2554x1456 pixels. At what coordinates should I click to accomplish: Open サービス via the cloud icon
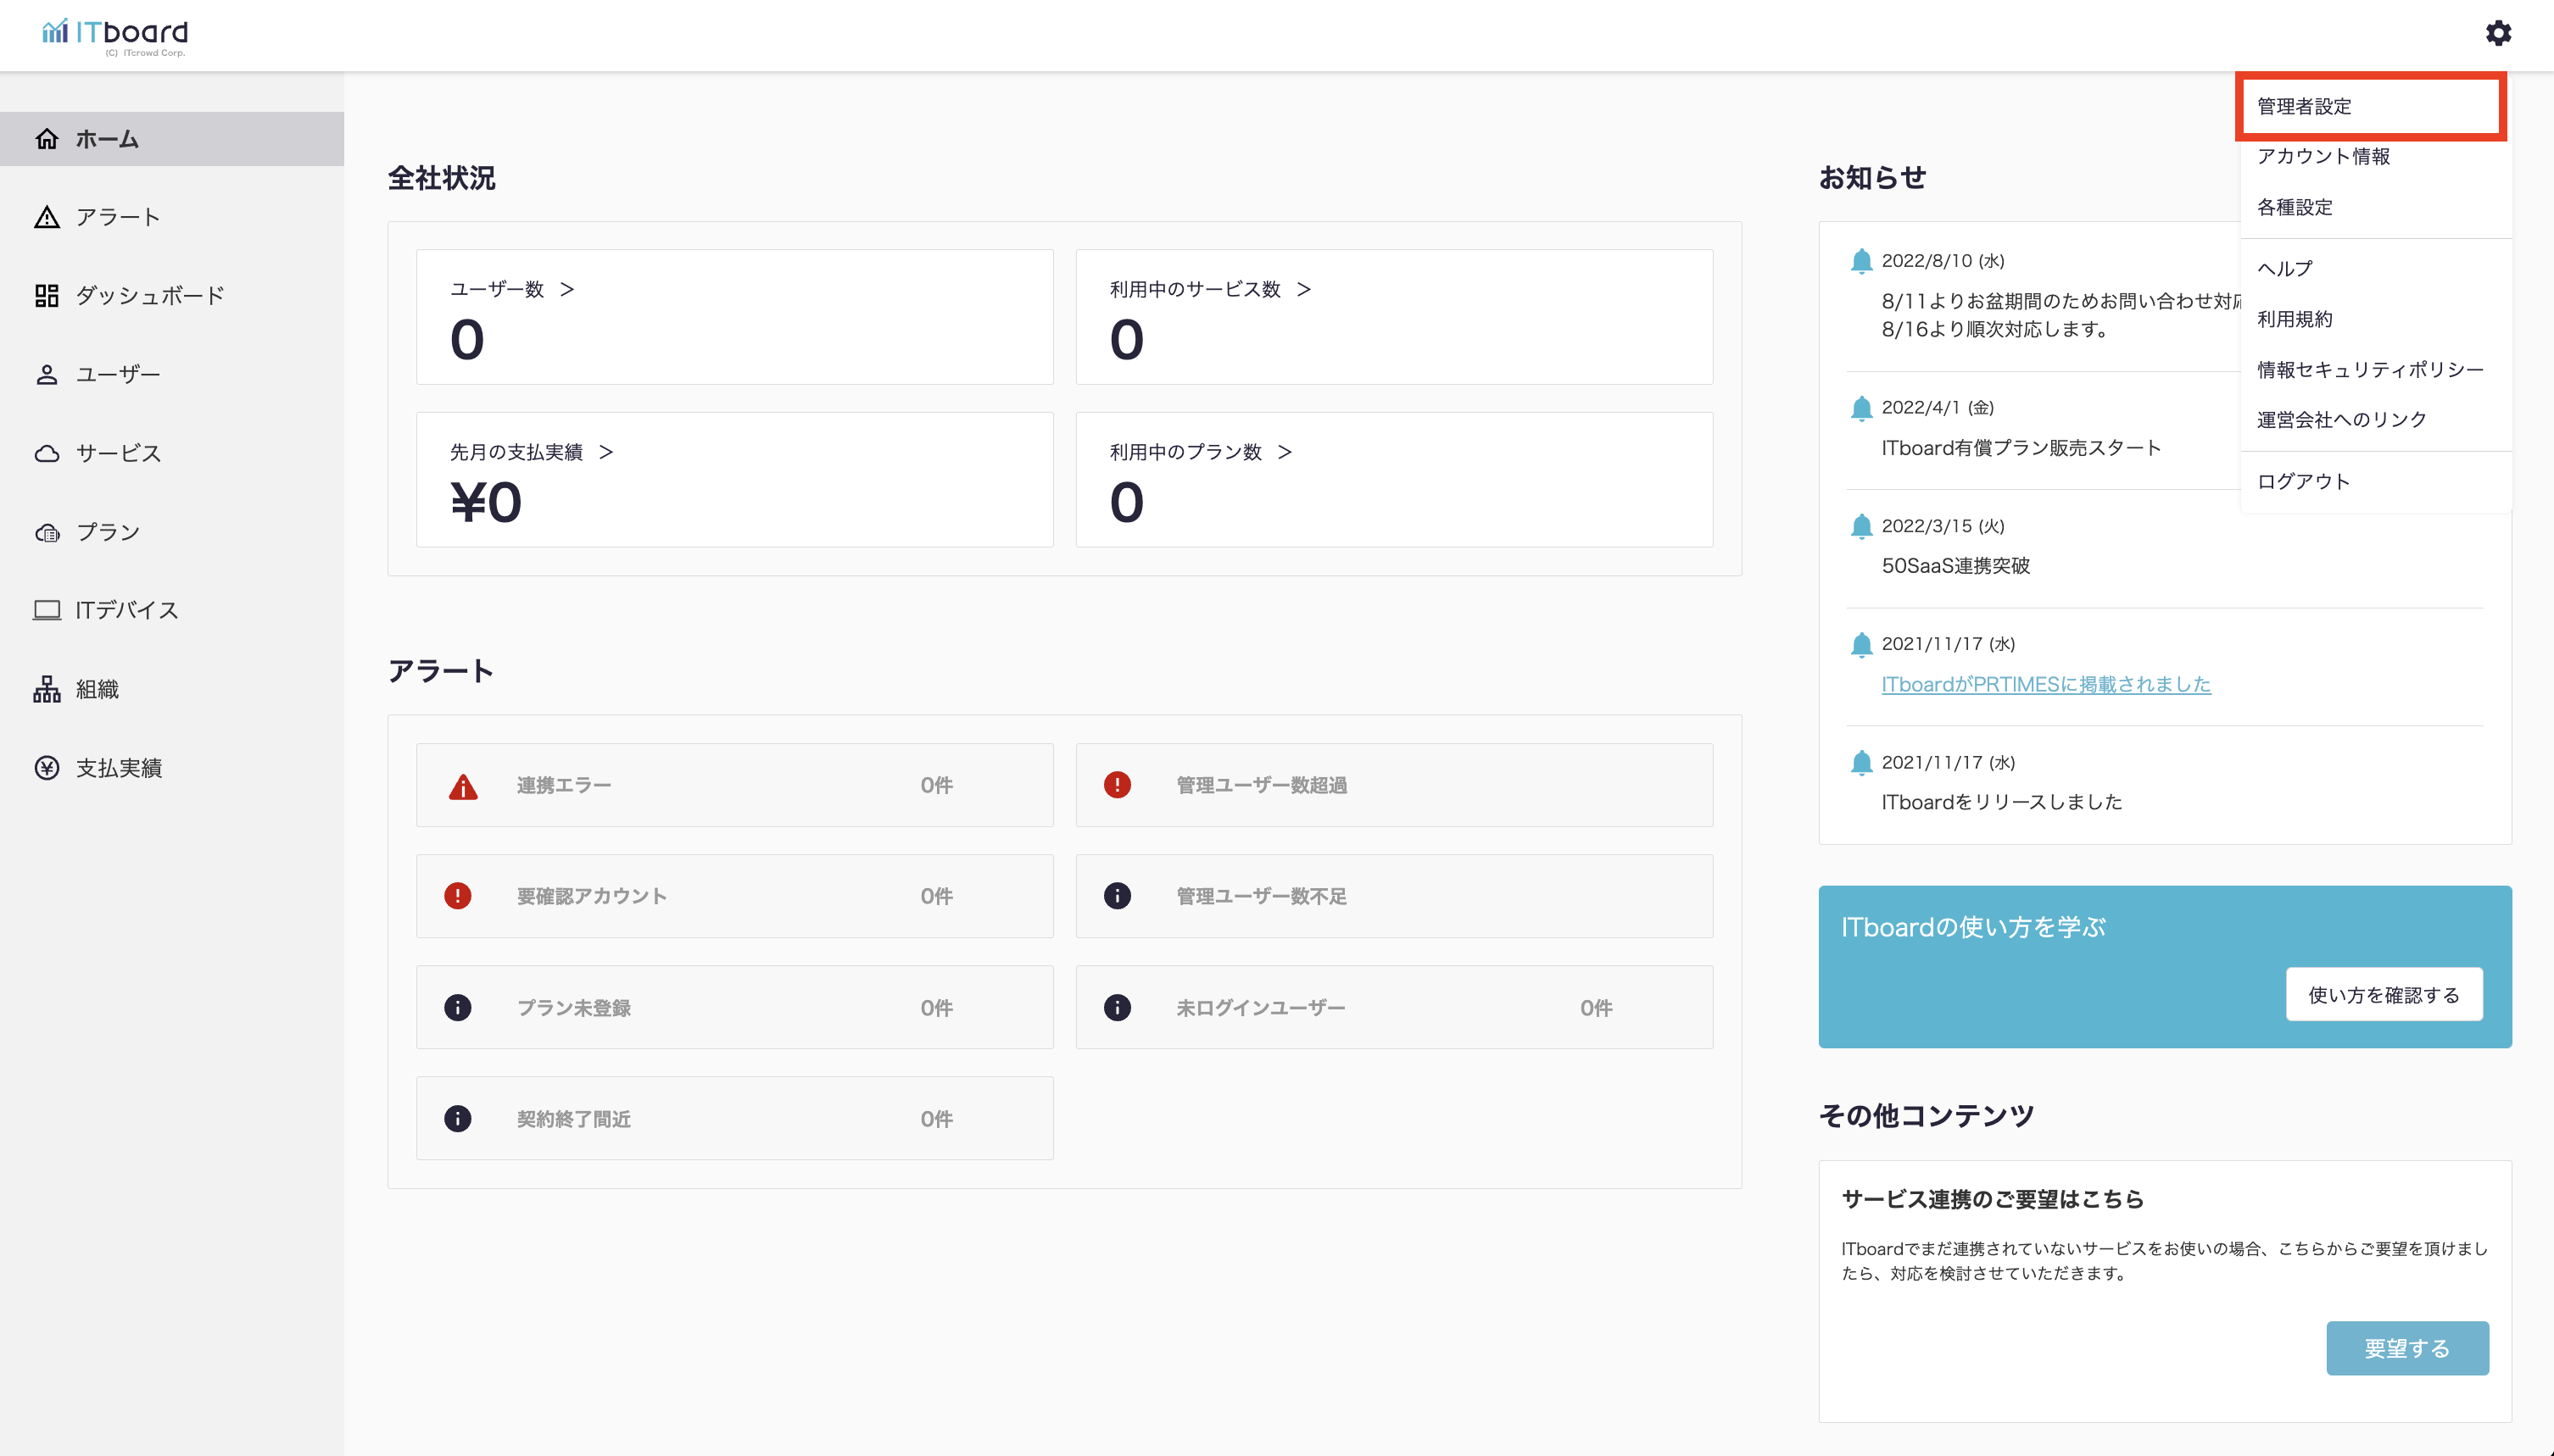click(47, 454)
